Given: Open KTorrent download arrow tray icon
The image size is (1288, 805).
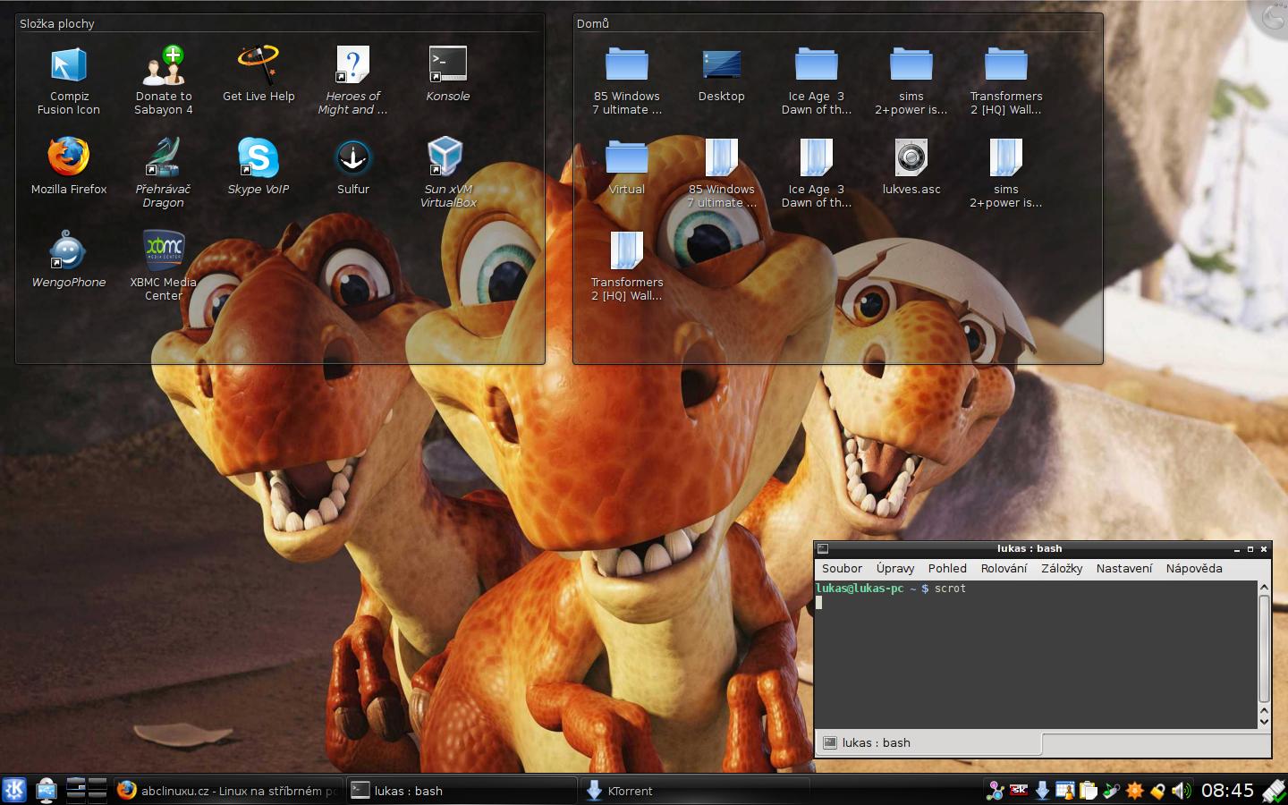Looking at the screenshot, I should click(x=1042, y=790).
